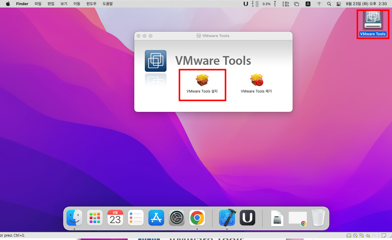Click the hard disk status icon in VMware bar
Image resolution: width=392 pixels, height=240 pixels.
(x=349, y=235)
